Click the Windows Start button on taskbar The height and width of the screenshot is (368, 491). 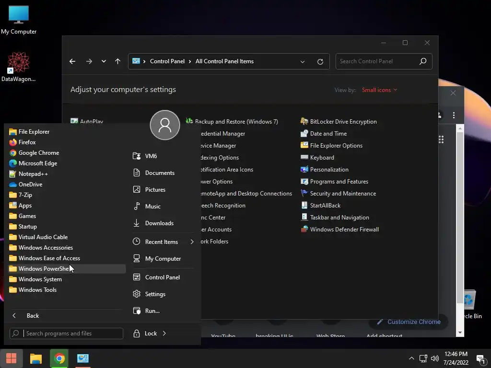coord(12,358)
